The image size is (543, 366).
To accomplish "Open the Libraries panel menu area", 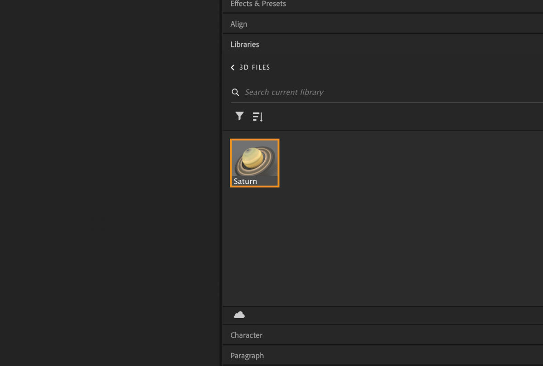I will pyautogui.click(x=244, y=44).
